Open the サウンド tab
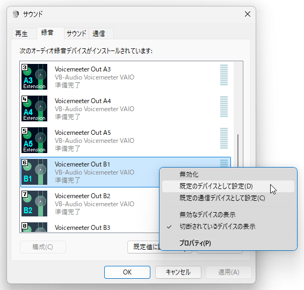Screen dimensions: 304x290 pyautogui.click(x=76, y=34)
